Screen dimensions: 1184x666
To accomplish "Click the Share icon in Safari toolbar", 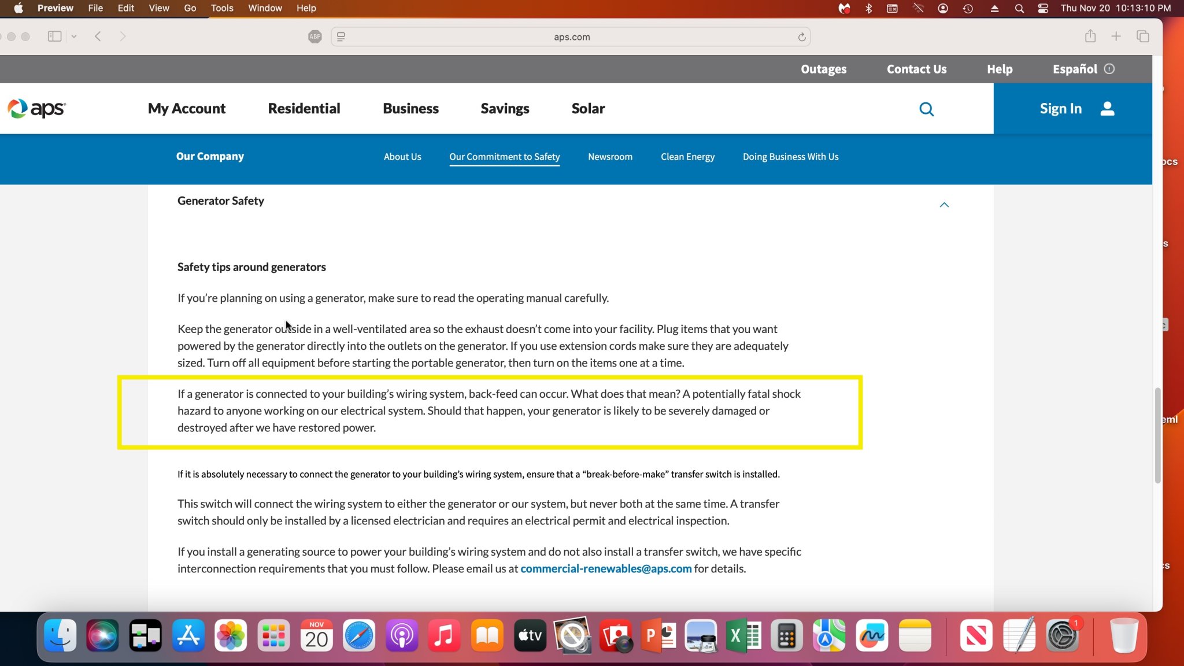I will (1090, 36).
